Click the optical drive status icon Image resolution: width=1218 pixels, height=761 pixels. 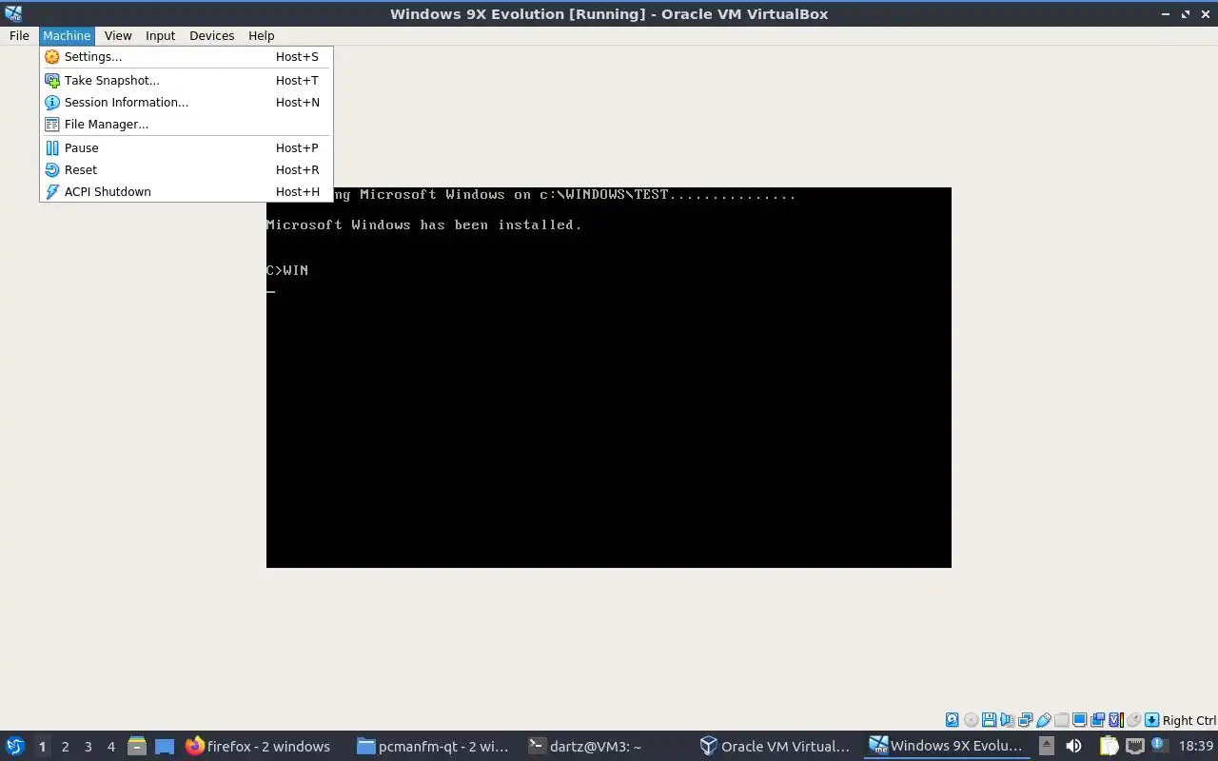971,720
